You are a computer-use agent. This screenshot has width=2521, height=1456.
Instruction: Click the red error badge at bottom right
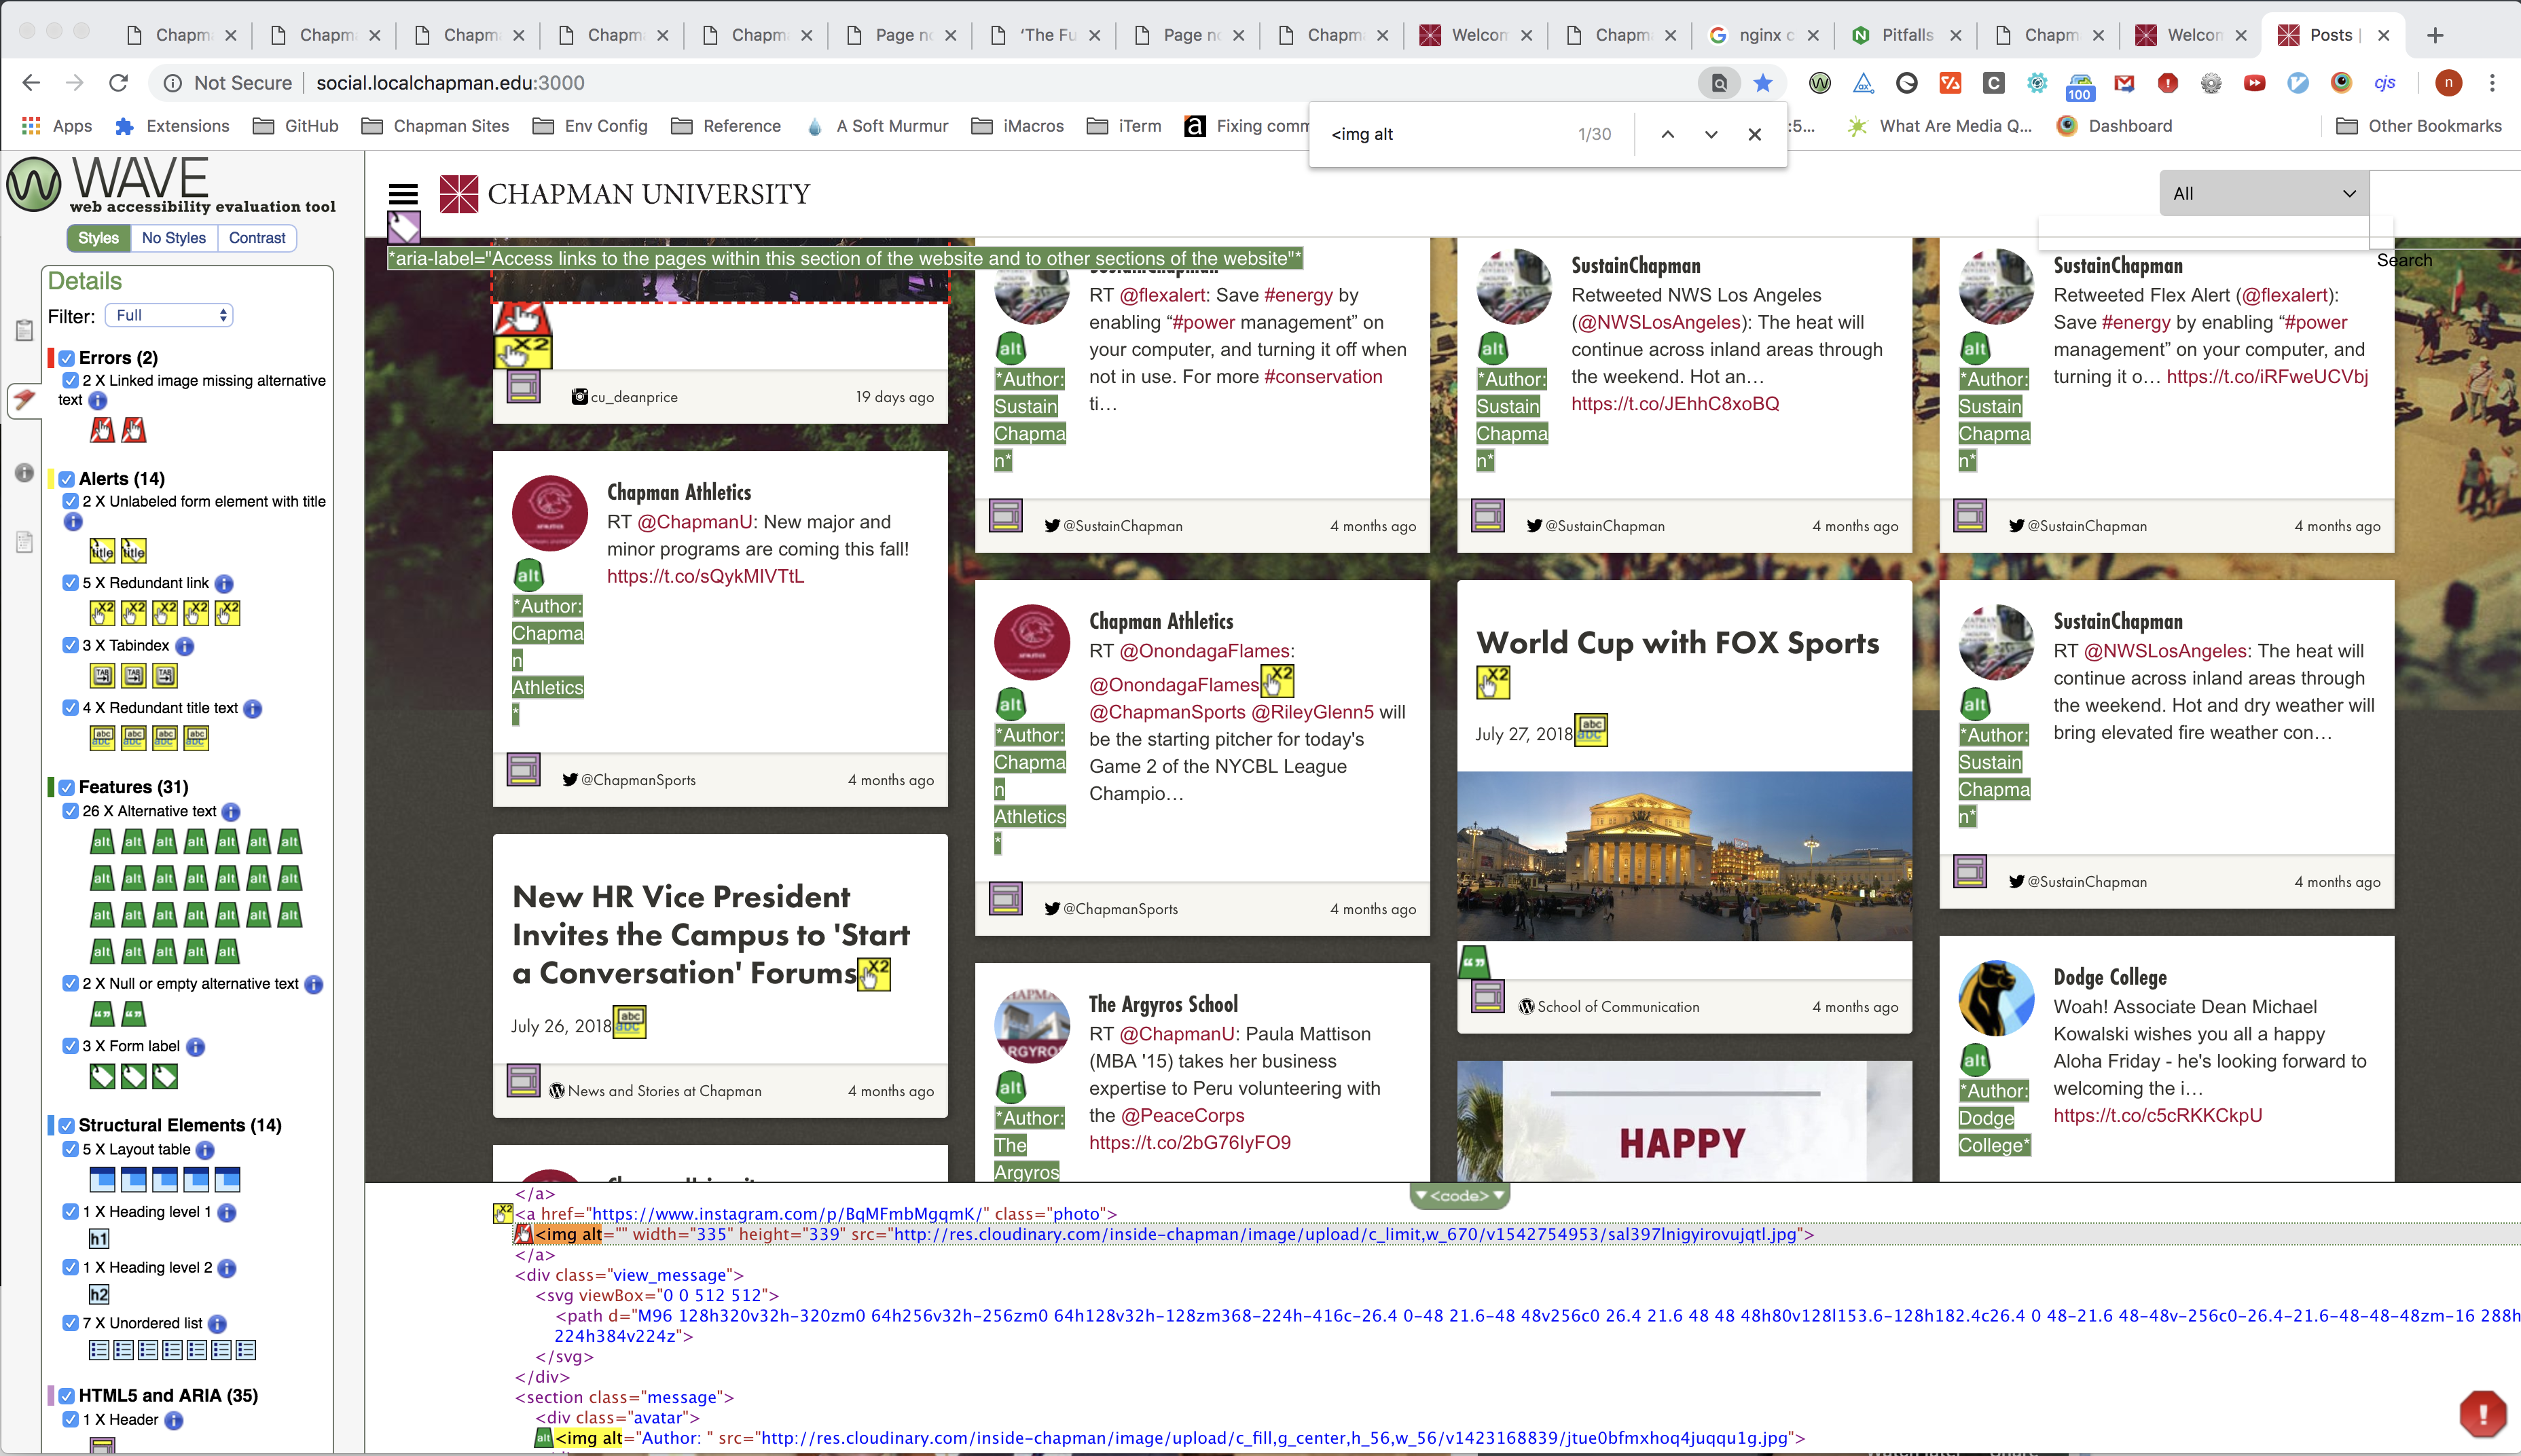(2482, 1413)
